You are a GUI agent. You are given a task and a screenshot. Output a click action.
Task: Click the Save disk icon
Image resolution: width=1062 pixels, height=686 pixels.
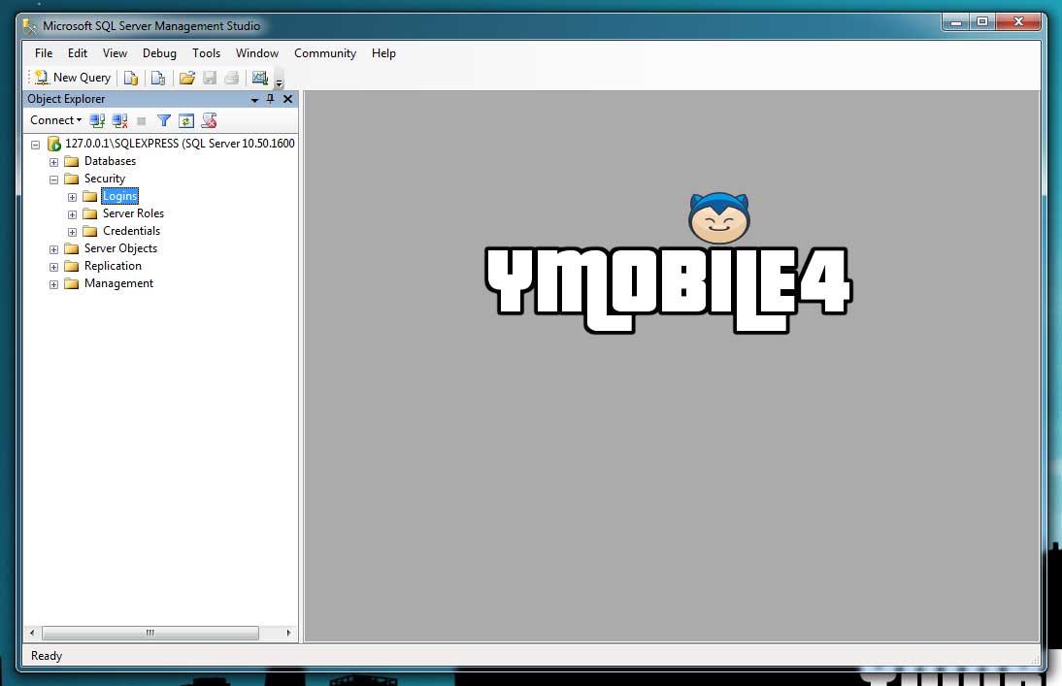[210, 78]
